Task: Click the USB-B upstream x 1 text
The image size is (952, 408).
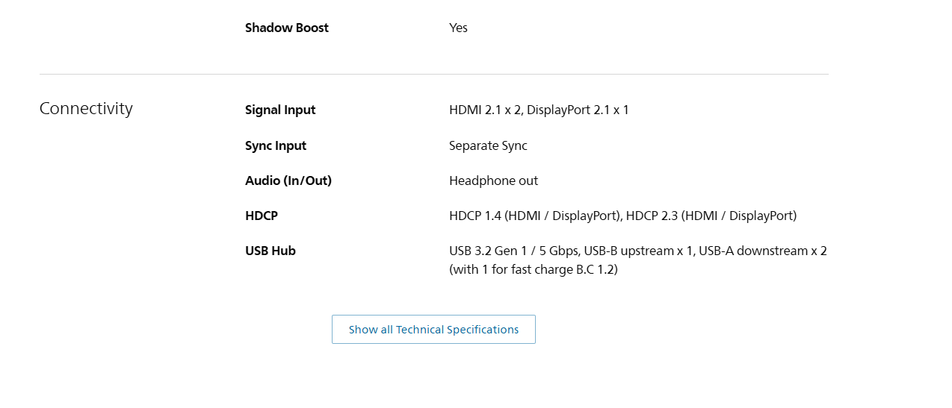Action: (637, 251)
